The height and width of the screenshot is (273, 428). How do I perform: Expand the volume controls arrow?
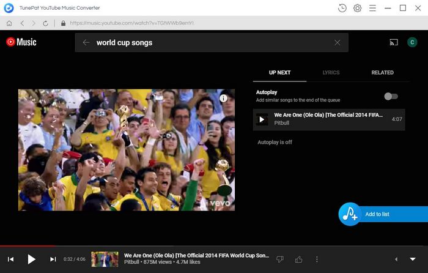click(396, 259)
